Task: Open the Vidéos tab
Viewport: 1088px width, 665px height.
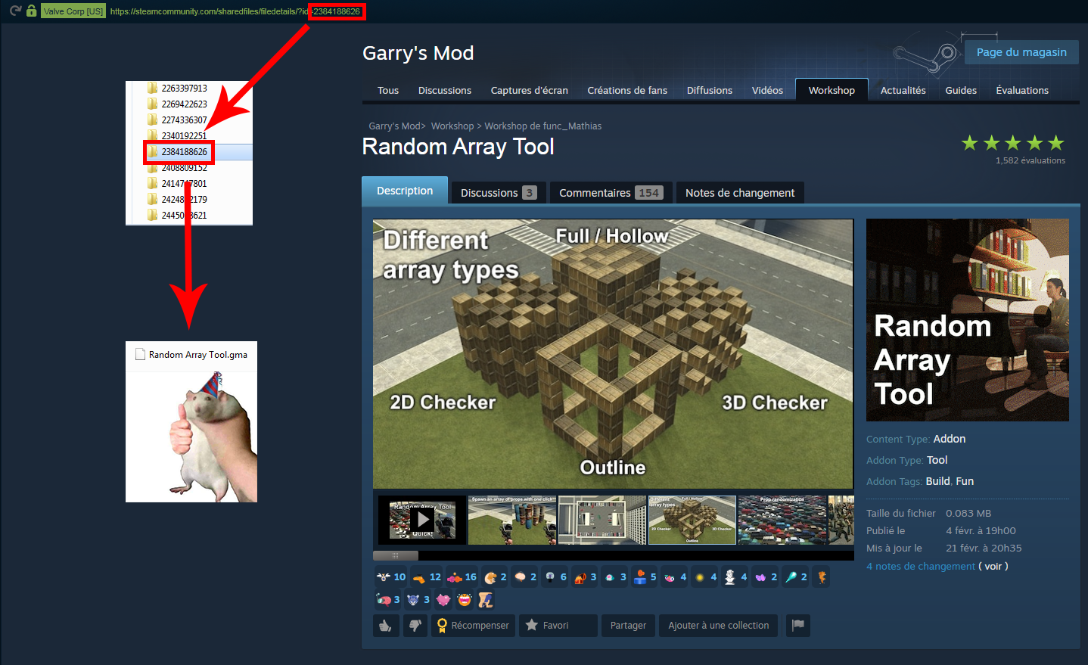Action: pos(767,90)
